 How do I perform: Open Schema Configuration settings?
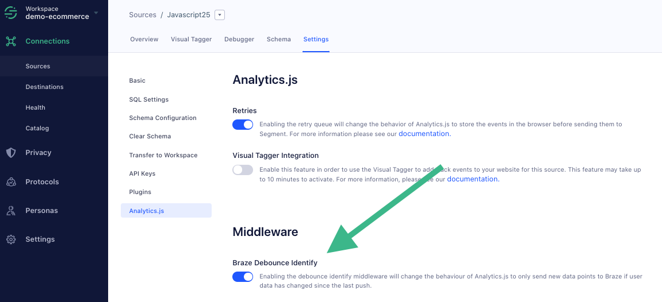pos(163,118)
